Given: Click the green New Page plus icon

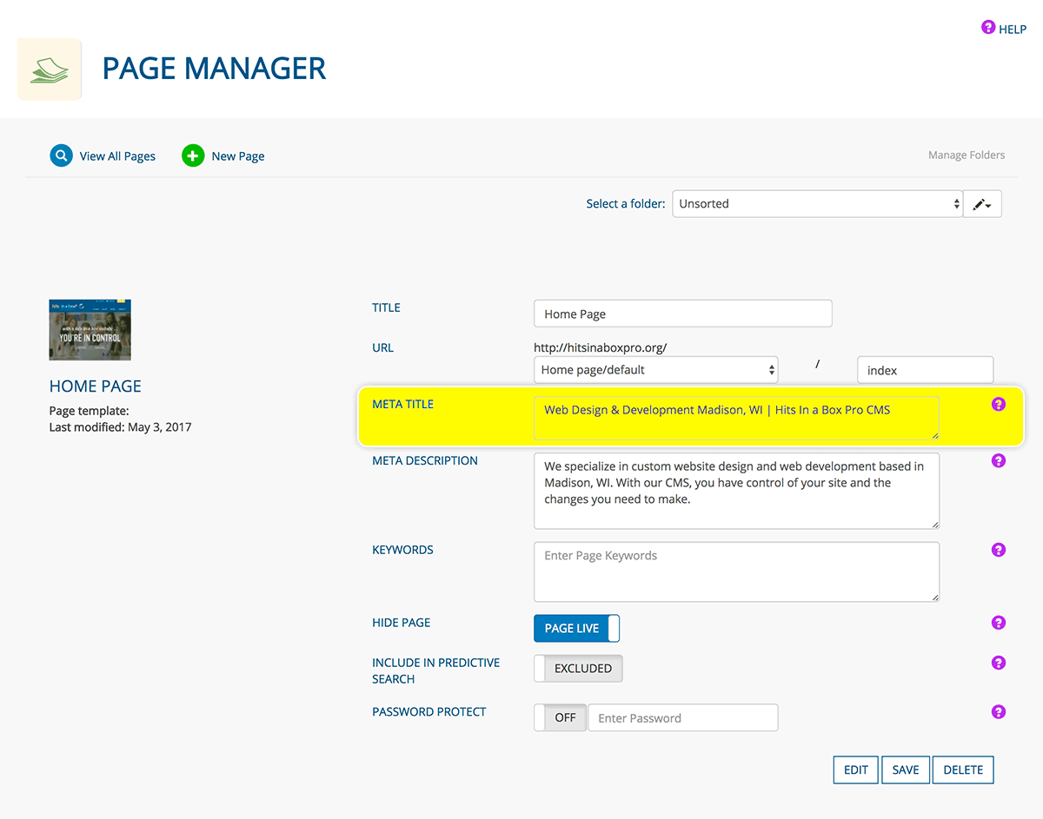Looking at the screenshot, I should point(193,156).
